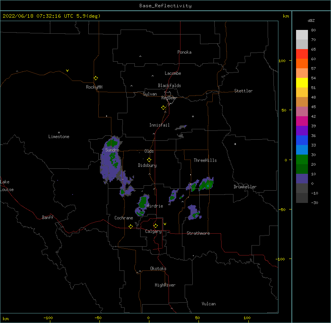Image resolution: width=331 pixels, height=323 pixels.
Task: Click the Okotoks label
Action: [x=158, y=269]
